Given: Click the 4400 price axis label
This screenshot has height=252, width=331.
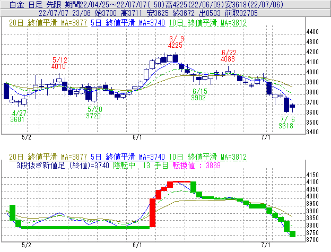Looking at the screenshot, I should click(312, 32).
